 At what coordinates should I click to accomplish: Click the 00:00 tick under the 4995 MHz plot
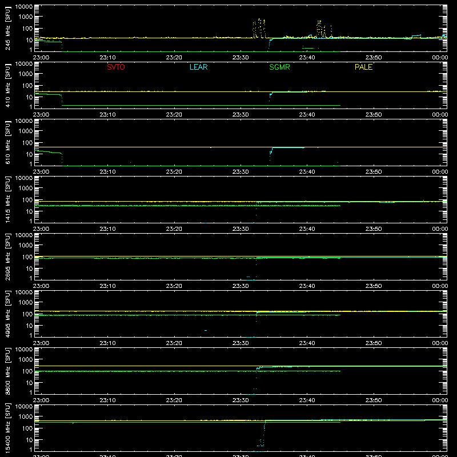tap(440, 343)
